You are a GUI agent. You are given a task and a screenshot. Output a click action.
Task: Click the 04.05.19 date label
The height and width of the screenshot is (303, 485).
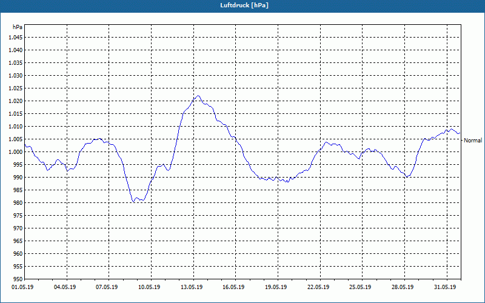click(65, 287)
